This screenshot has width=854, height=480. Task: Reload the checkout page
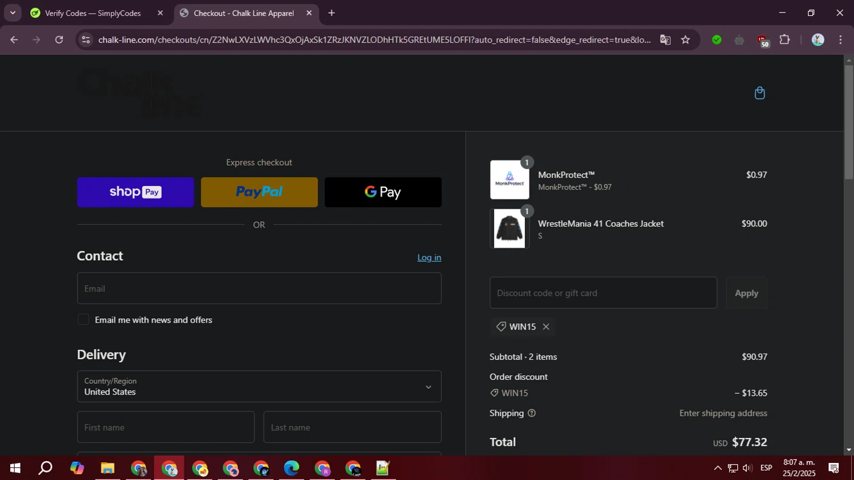click(59, 40)
